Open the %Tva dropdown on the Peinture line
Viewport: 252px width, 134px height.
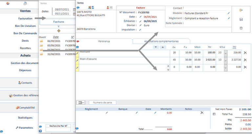coord(226,53)
